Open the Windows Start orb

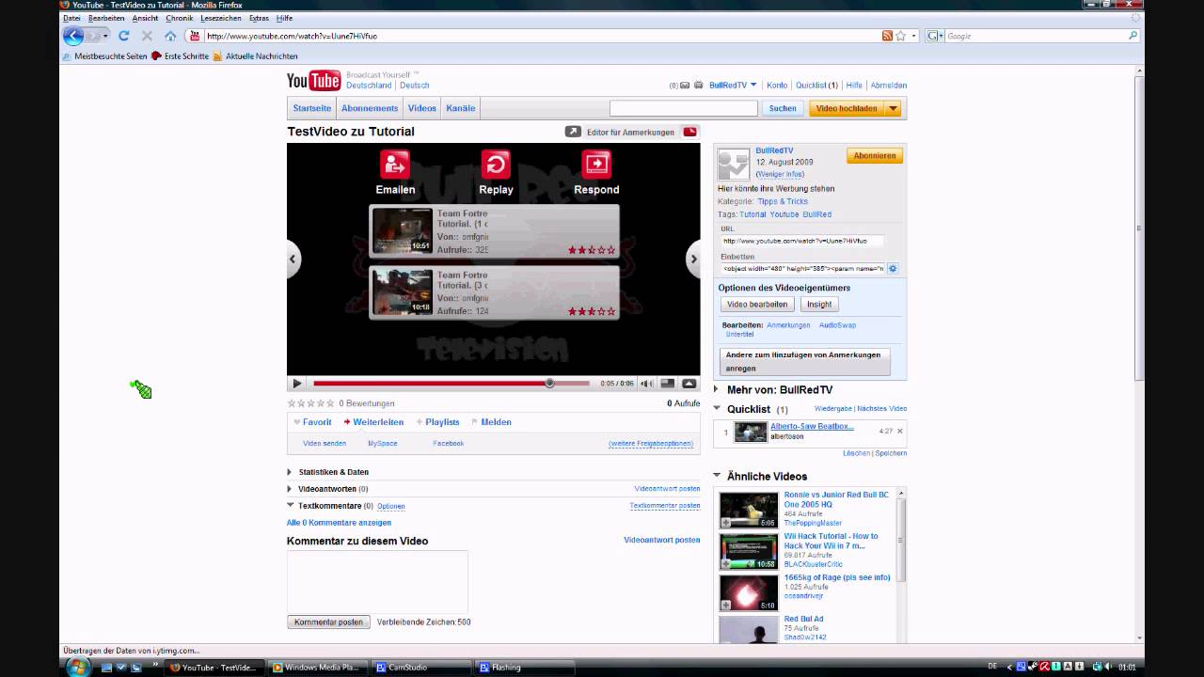(x=78, y=667)
